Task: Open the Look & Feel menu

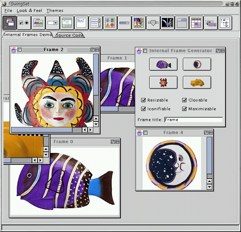Action: [29, 10]
